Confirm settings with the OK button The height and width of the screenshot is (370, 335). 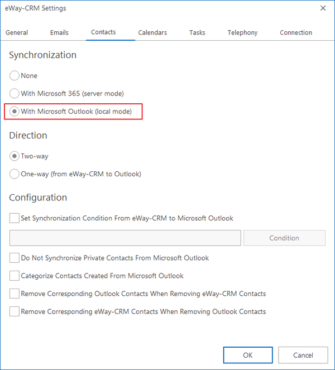(248, 355)
